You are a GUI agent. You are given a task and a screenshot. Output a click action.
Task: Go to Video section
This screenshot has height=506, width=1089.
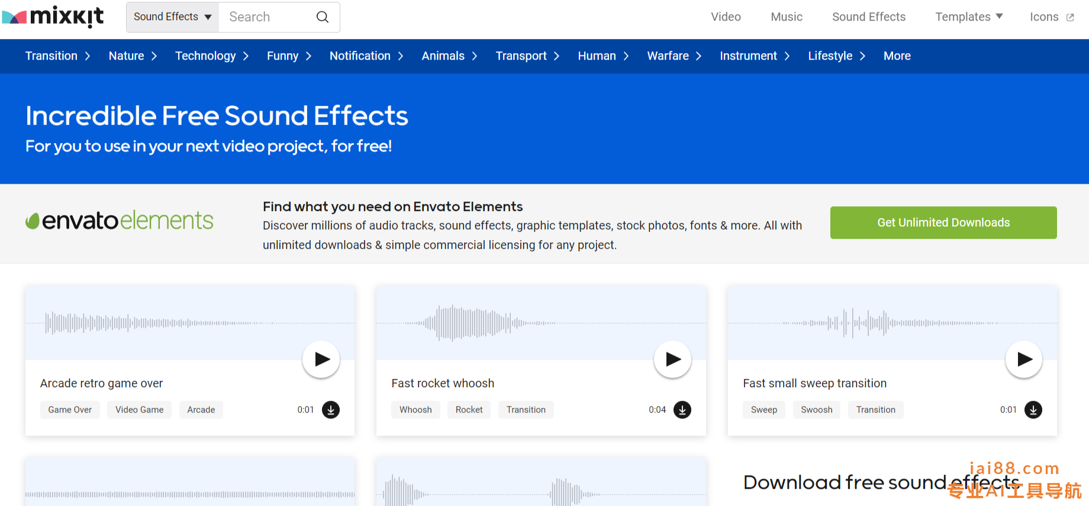click(726, 17)
